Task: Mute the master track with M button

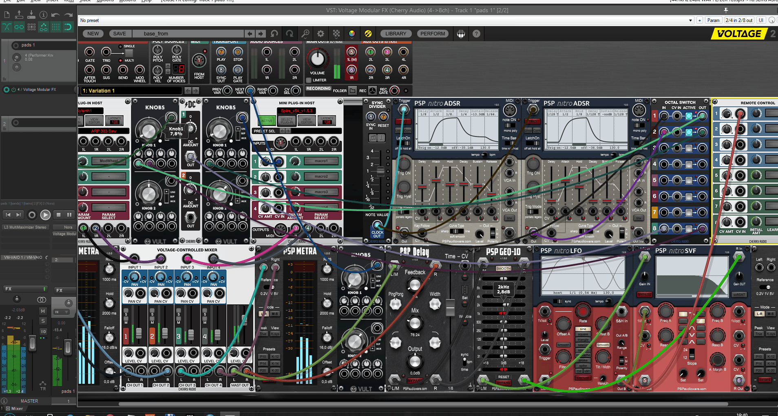Action: (x=43, y=311)
